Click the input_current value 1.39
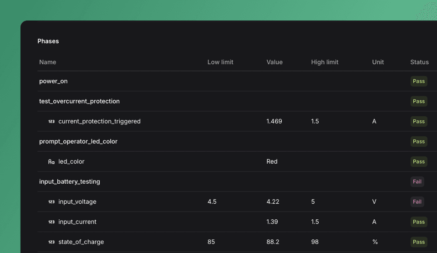Viewport: 437px width, 253px height. [272, 222]
